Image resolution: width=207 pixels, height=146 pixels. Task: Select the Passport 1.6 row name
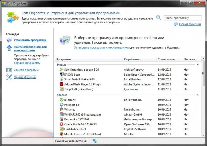pyautogui.click(x=72, y=105)
